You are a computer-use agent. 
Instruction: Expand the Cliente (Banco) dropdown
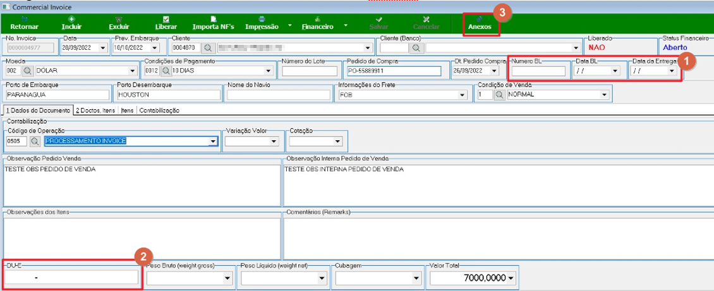pyautogui.click(x=575, y=48)
